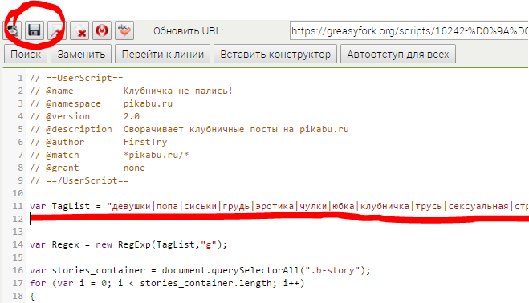Open search with the Поиск button
Viewport: 529px width, 303px height.
[x=26, y=54]
